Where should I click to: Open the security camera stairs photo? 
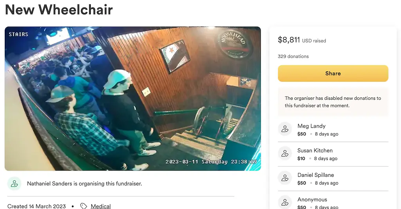pyautogui.click(x=133, y=99)
